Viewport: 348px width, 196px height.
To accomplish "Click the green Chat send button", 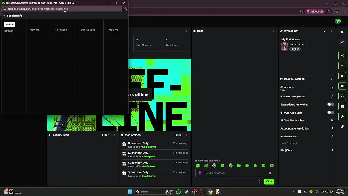I will pos(269,182).
